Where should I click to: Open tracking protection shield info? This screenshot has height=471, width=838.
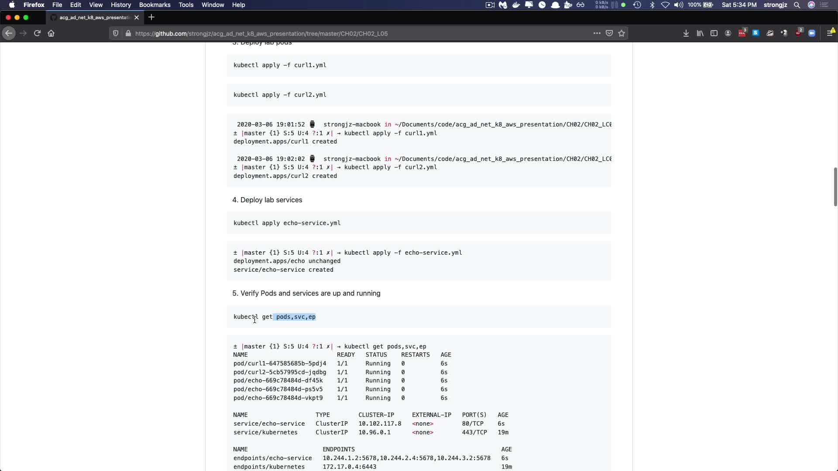(x=115, y=33)
